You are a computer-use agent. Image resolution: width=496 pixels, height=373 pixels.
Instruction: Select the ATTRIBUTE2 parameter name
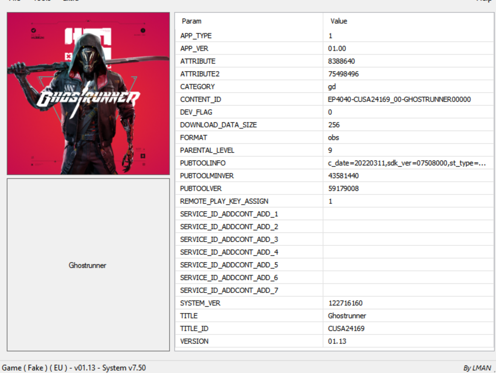click(x=200, y=74)
